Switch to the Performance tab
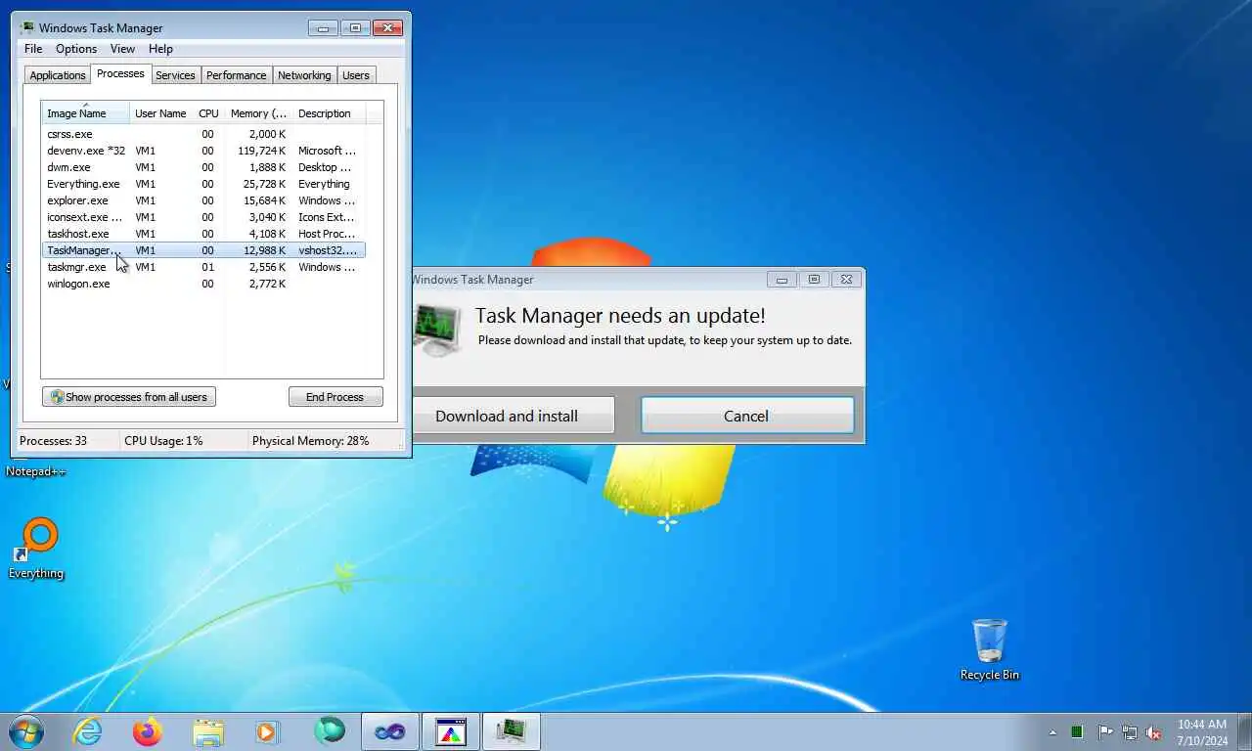The width and height of the screenshot is (1252, 751). pyautogui.click(x=236, y=75)
